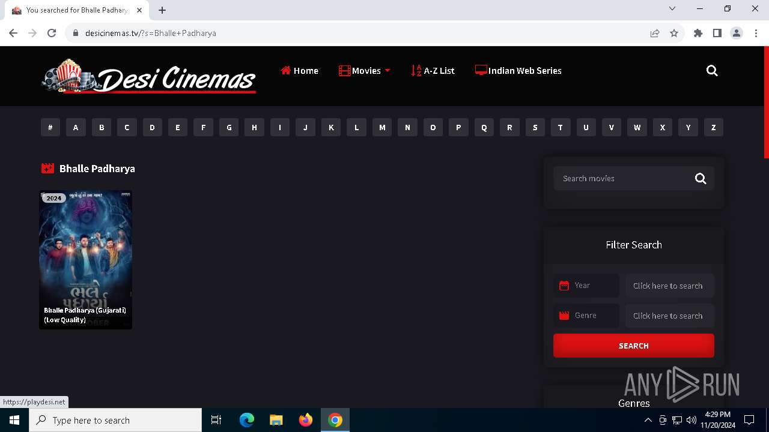769x432 pixels.
Task: Filter movies starting with R
Action: point(509,127)
